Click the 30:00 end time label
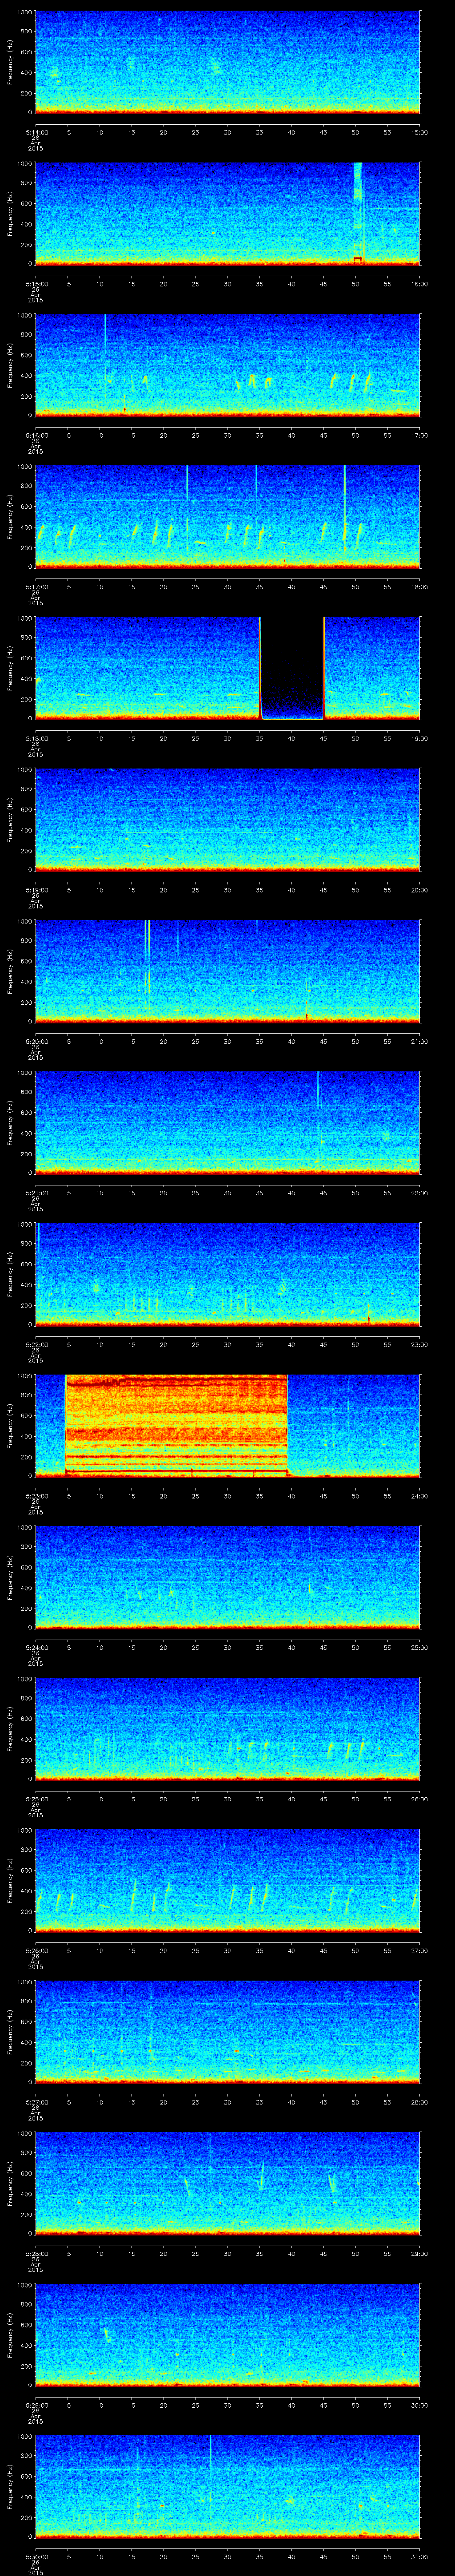455x2576 pixels. tap(419, 2405)
